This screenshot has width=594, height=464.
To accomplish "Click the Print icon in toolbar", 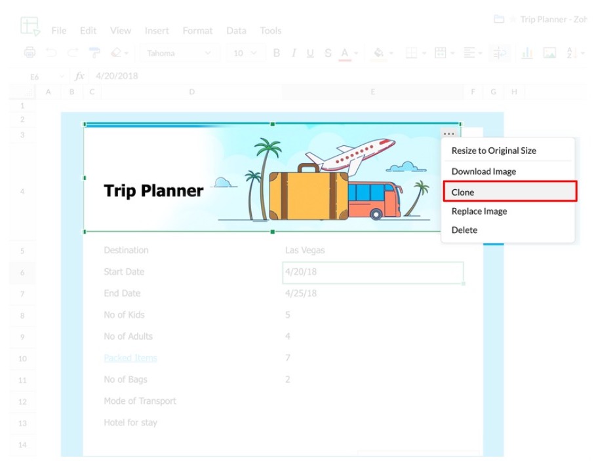I will pyautogui.click(x=30, y=52).
